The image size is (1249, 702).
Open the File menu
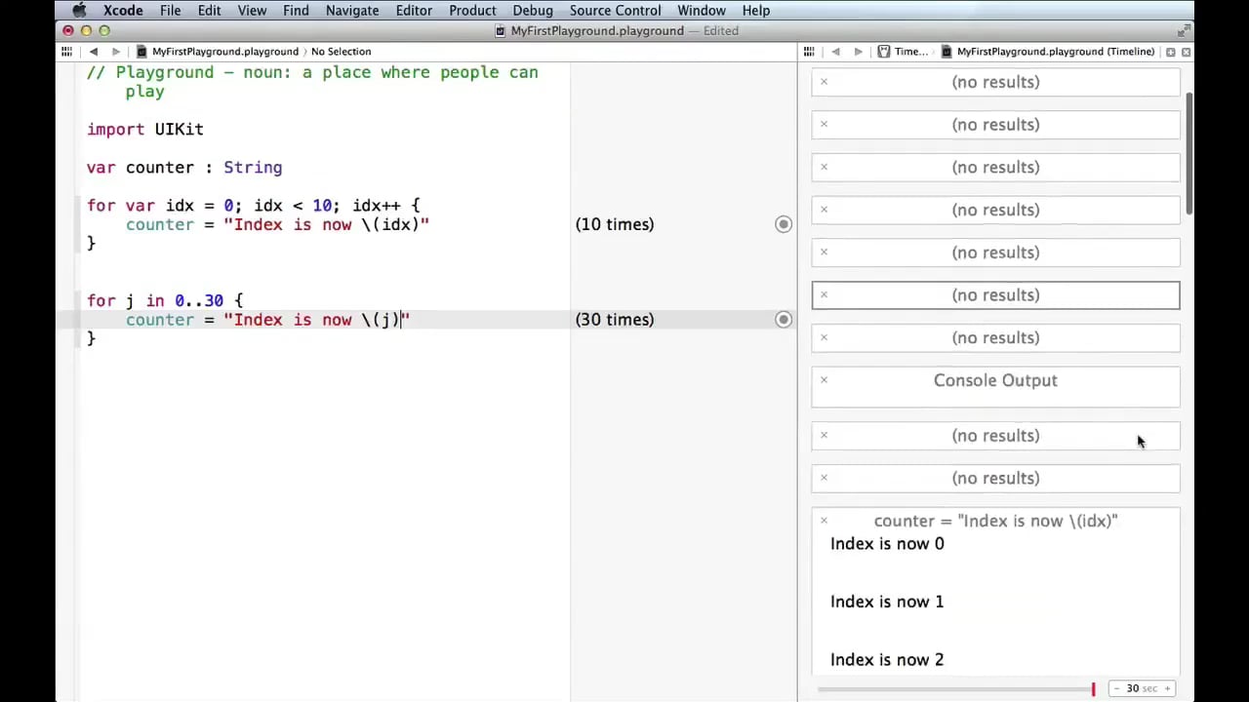point(170,11)
